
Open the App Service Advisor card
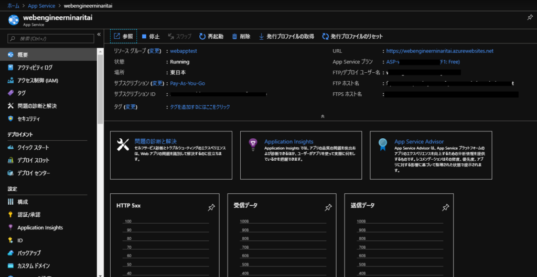431,155
